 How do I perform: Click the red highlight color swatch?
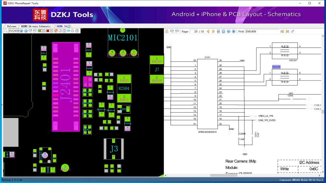point(48,31)
